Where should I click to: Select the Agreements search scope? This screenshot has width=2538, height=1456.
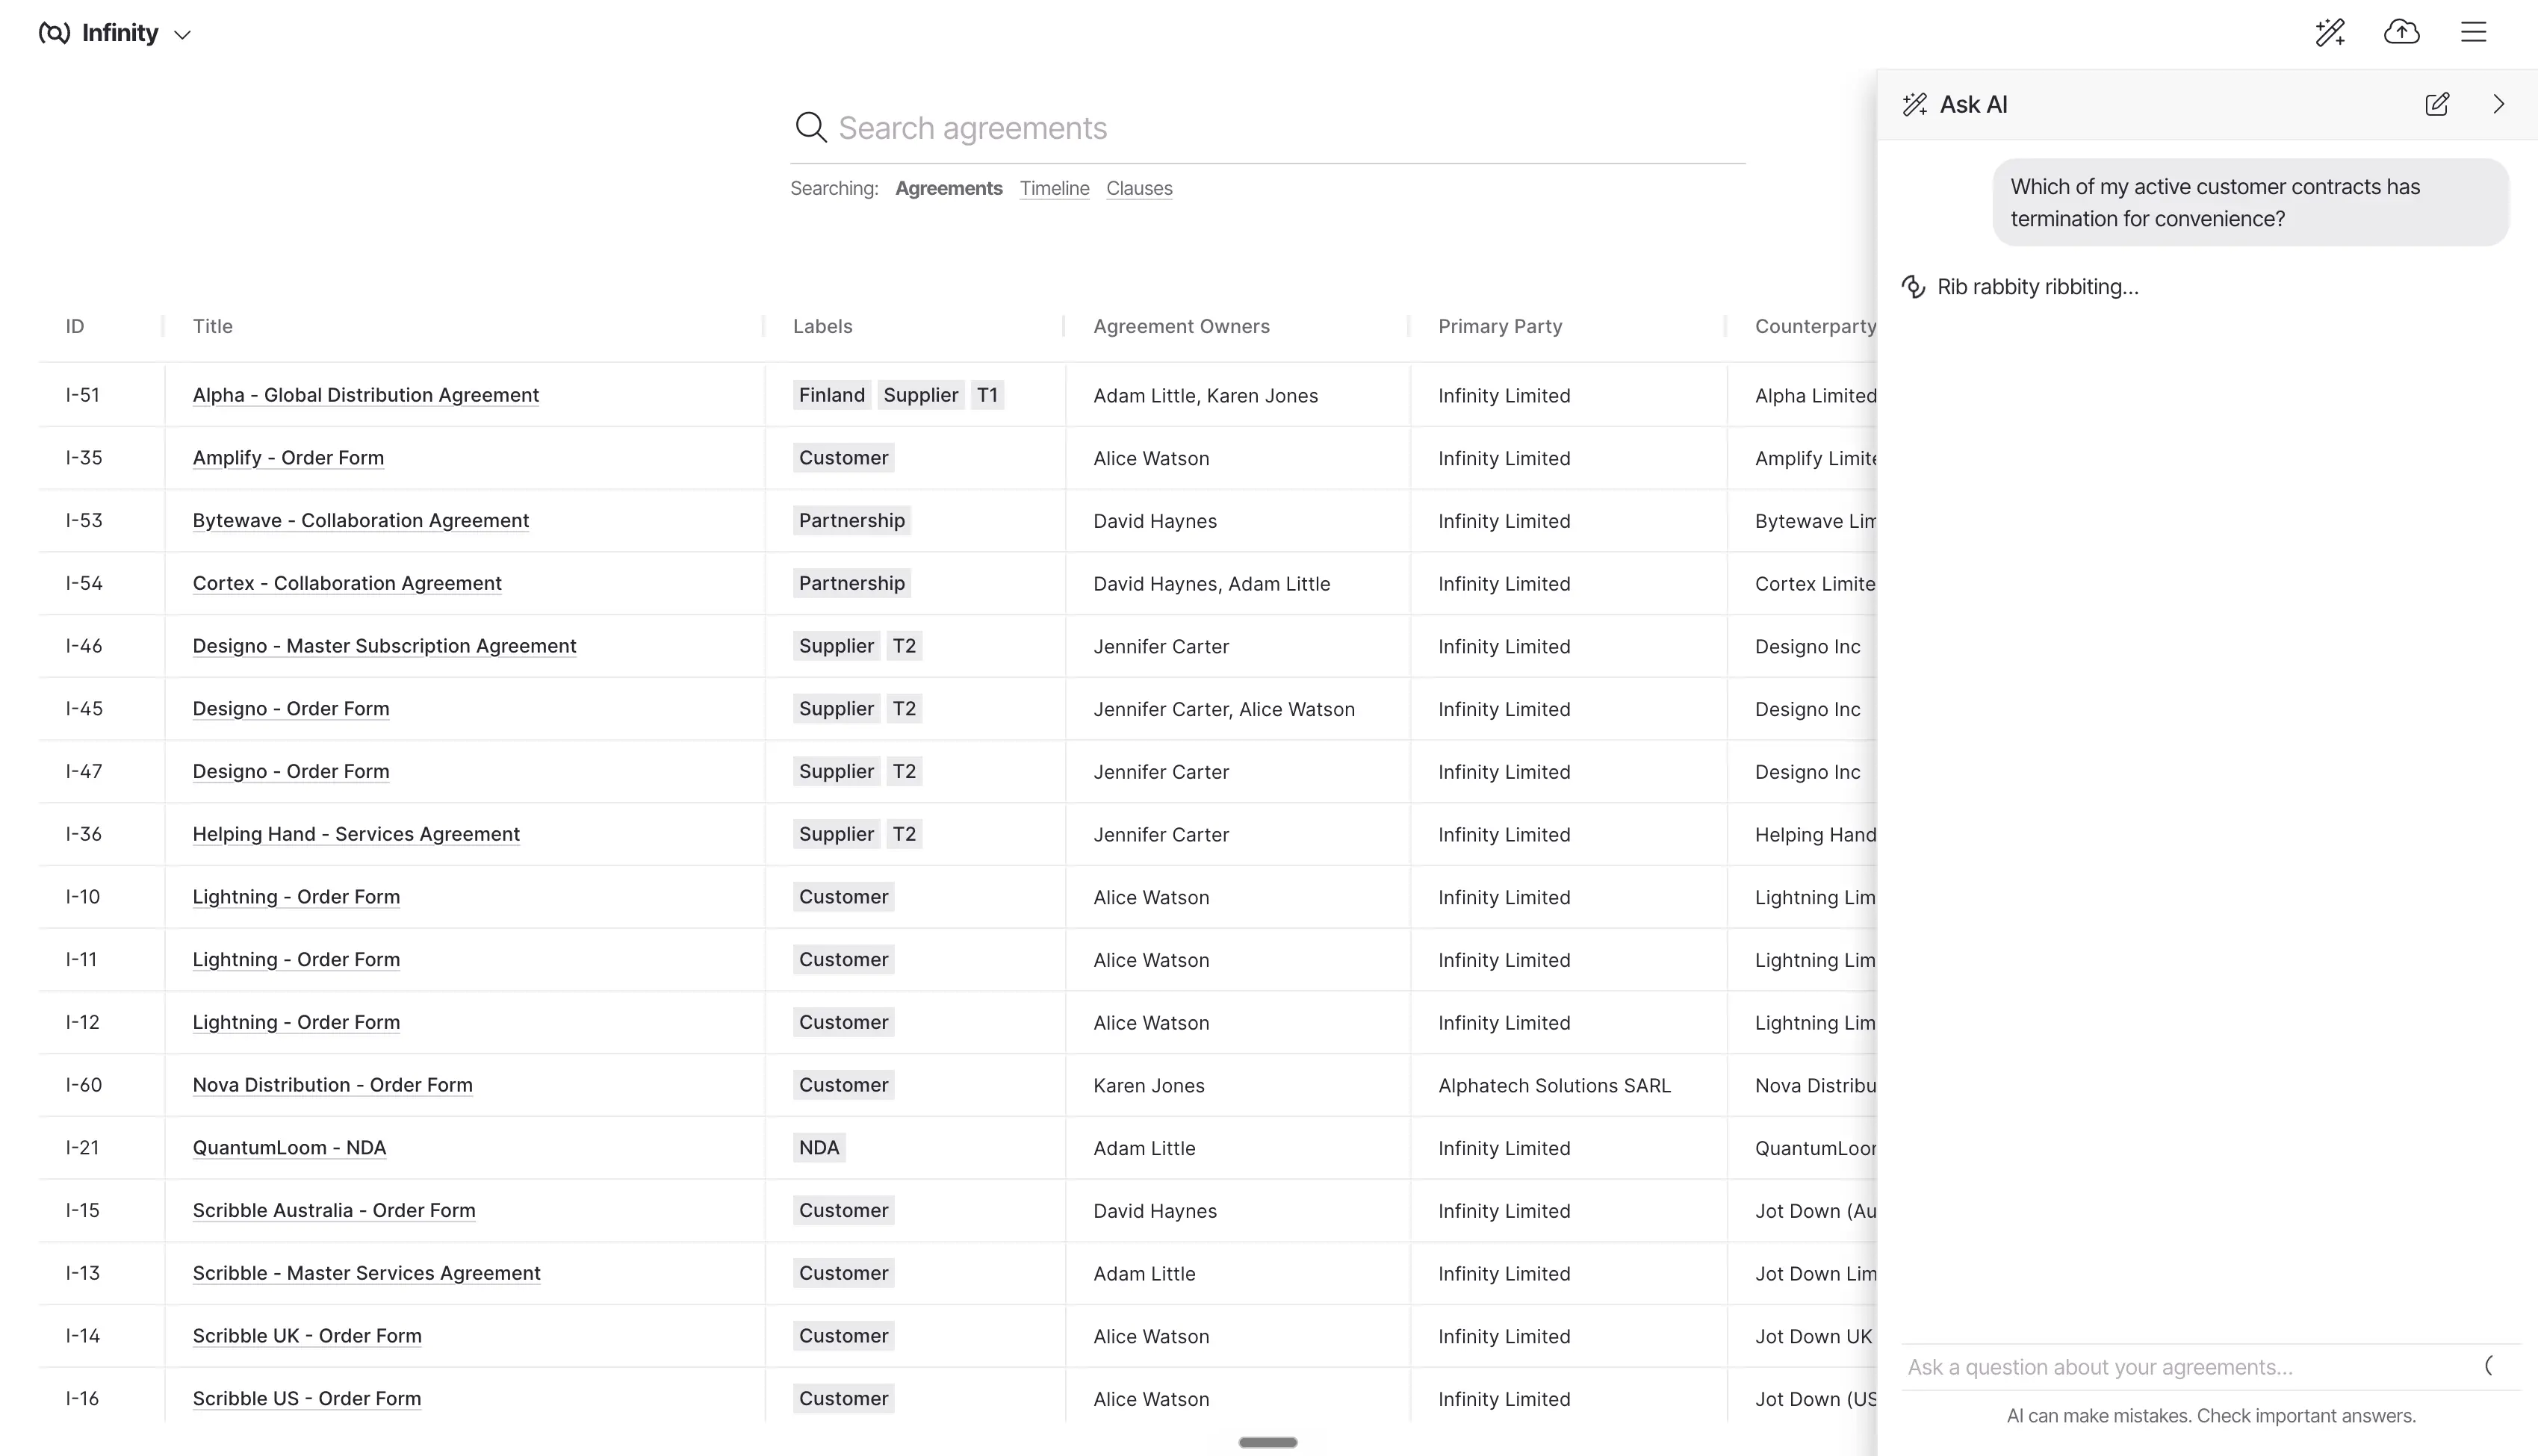[948, 188]
